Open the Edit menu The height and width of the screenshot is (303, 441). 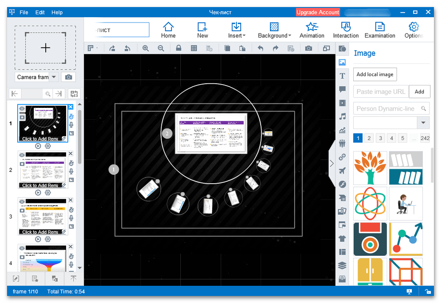click(40, 12)
